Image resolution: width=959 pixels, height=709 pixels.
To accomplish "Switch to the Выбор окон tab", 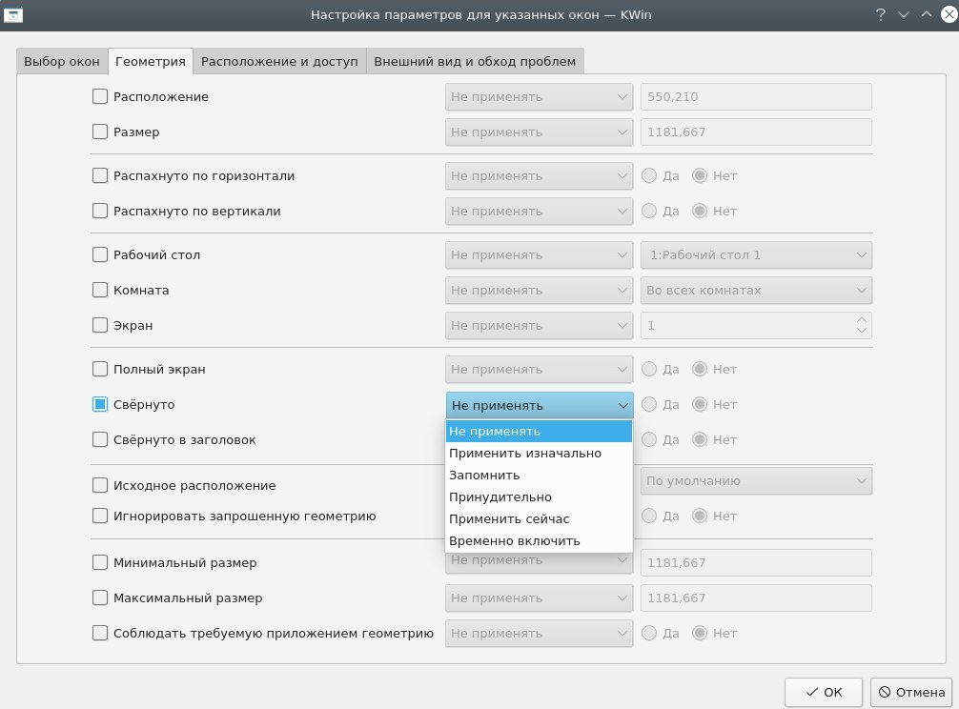I will pyautogui.click(x=62, y=61).
